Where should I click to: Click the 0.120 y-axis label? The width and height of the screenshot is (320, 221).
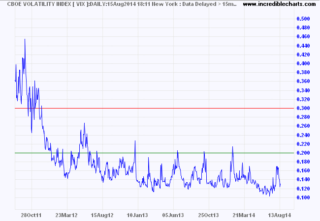point(303,189)
